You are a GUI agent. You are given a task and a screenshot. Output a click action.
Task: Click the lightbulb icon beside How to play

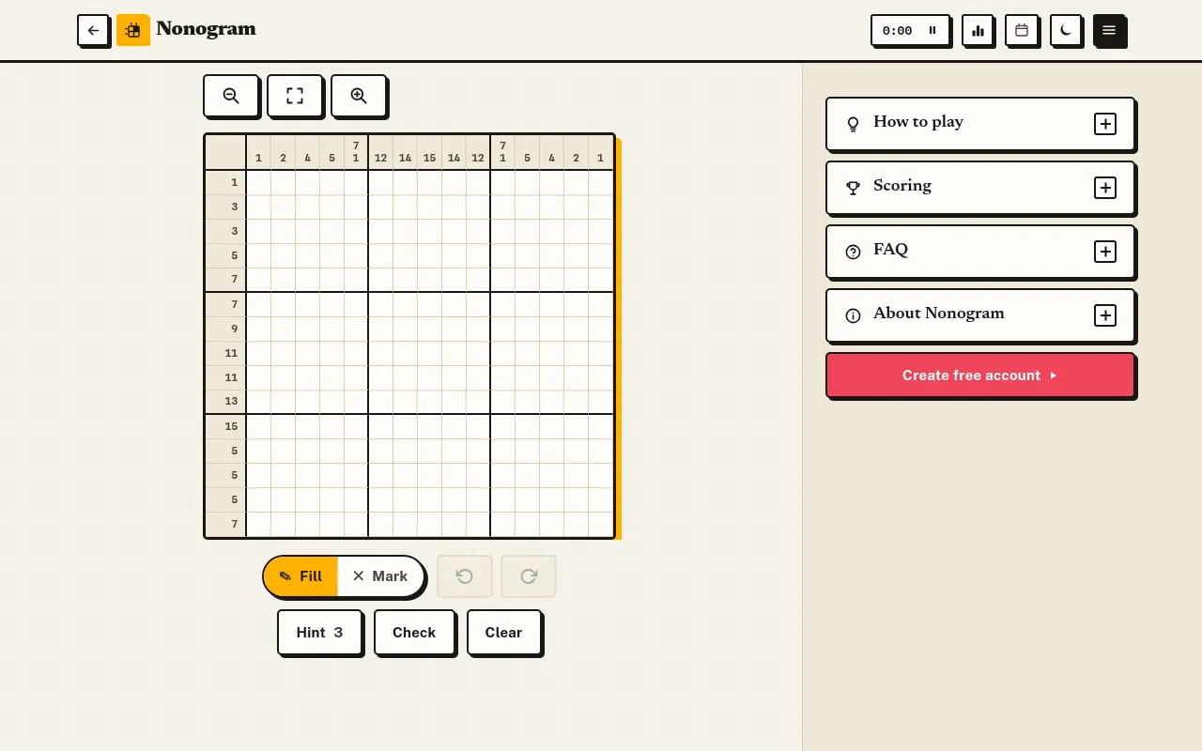853,124
